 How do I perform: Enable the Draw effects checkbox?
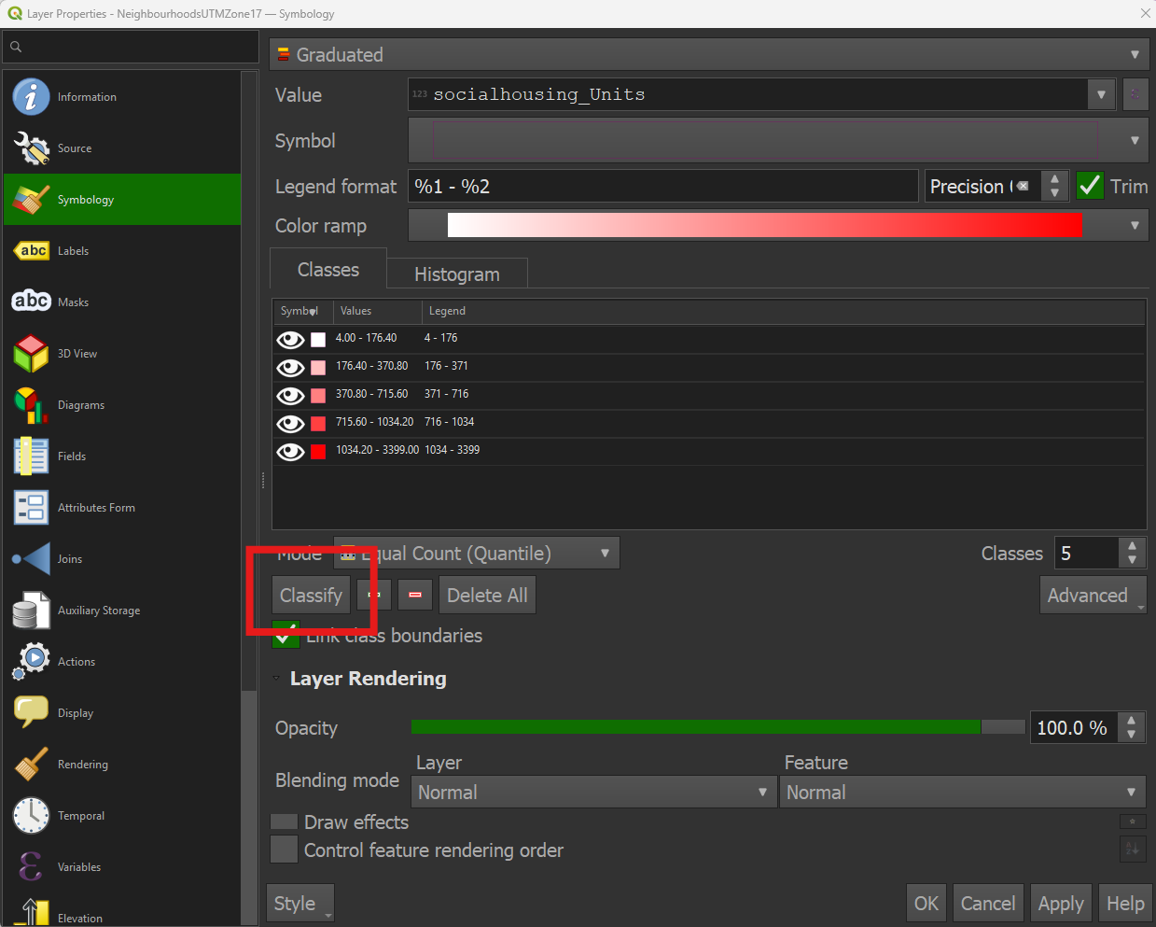click(x=284, y=822)
